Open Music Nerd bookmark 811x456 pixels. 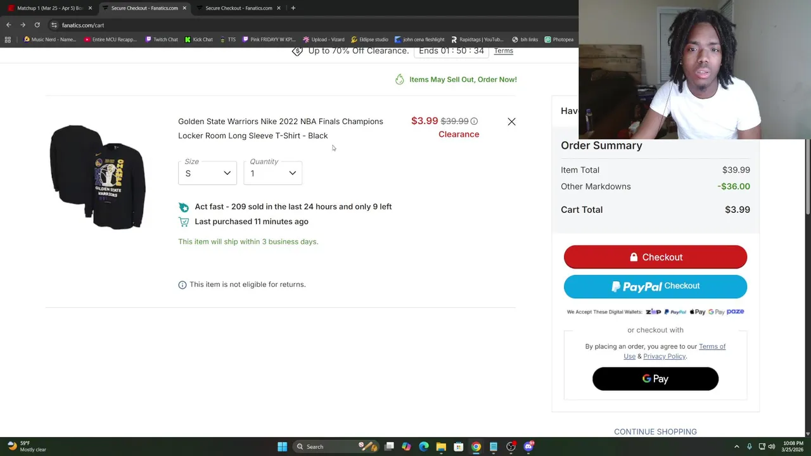coord(49,39)
